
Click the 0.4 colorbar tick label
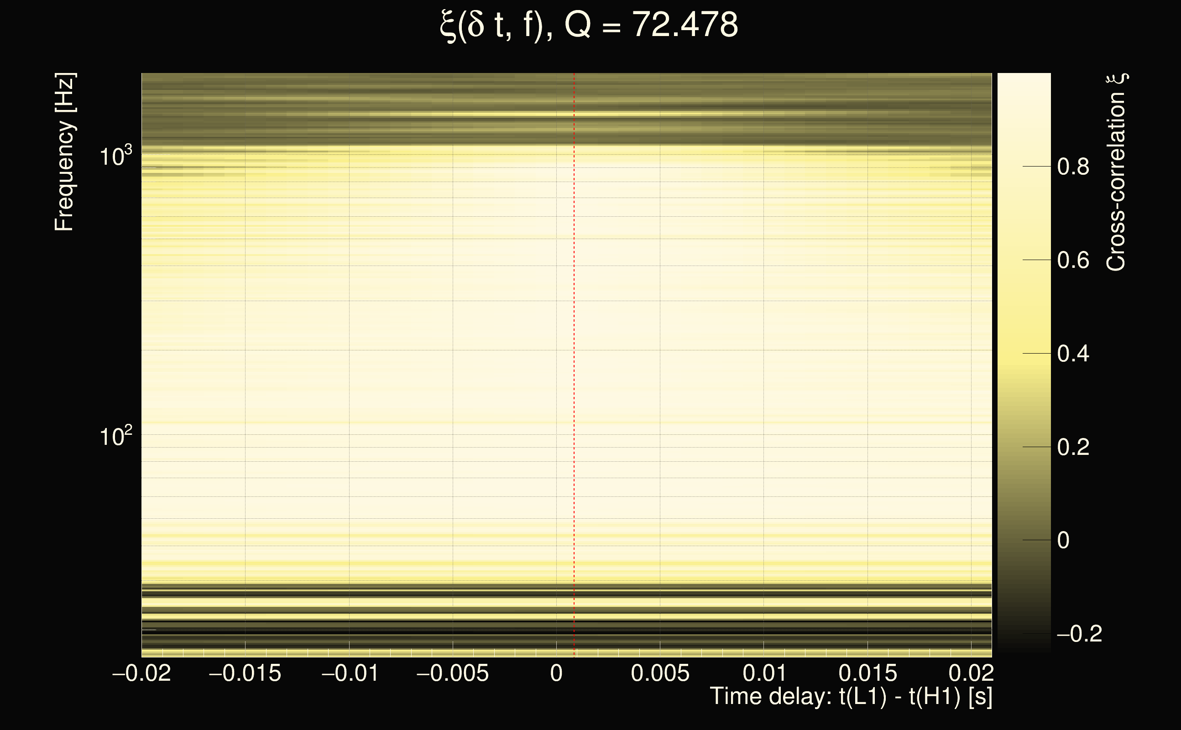click(1073, 354)
